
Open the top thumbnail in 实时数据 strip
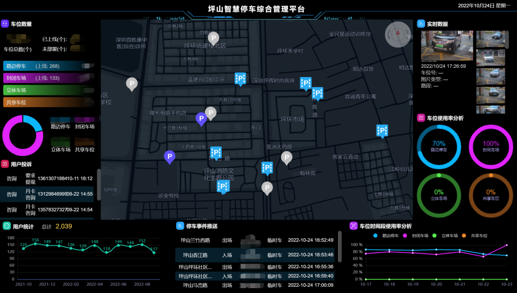coord(490,40)
